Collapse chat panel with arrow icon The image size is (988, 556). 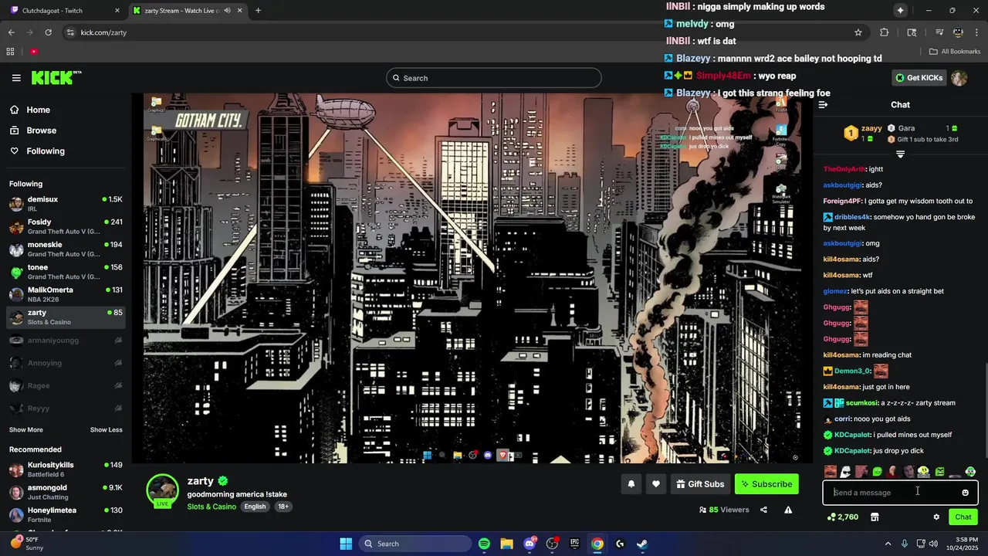tap(823, 104)
